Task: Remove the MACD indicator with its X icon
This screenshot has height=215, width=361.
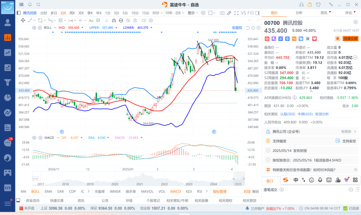Action: pos(40,138)
